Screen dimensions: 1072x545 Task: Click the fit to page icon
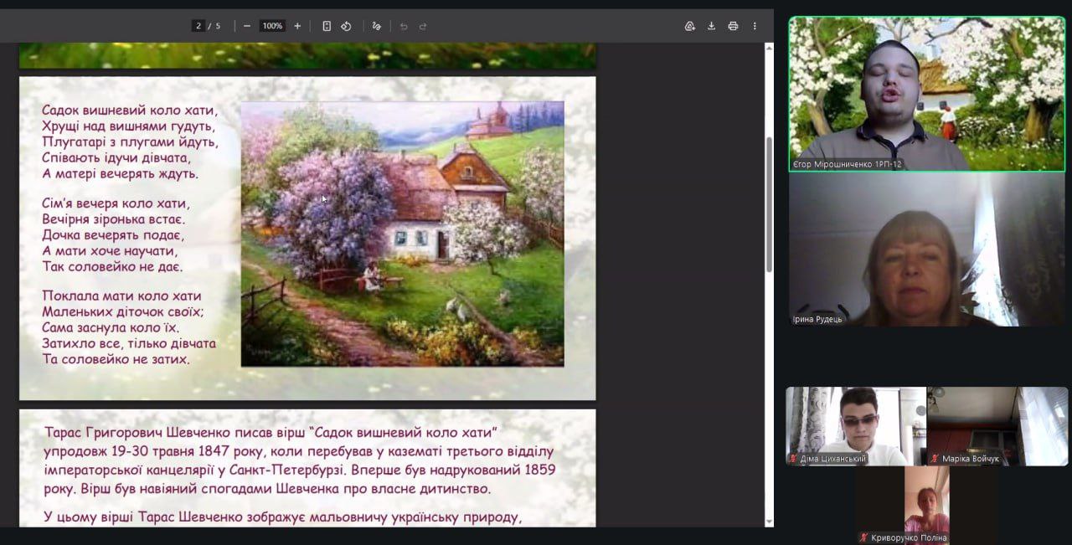(x=327, y=26)
